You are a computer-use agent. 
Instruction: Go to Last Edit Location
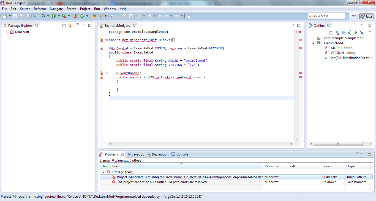(160, 16)
